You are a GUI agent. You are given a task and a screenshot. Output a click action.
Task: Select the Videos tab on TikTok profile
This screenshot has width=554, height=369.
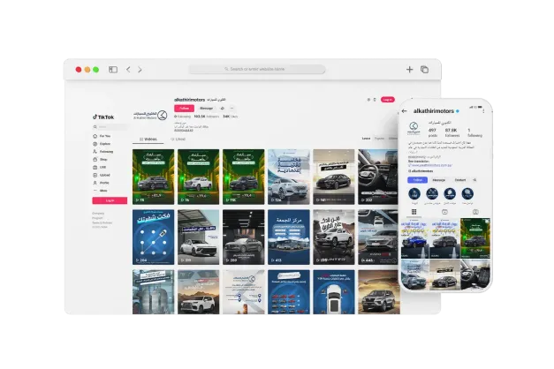coord(148,139)
